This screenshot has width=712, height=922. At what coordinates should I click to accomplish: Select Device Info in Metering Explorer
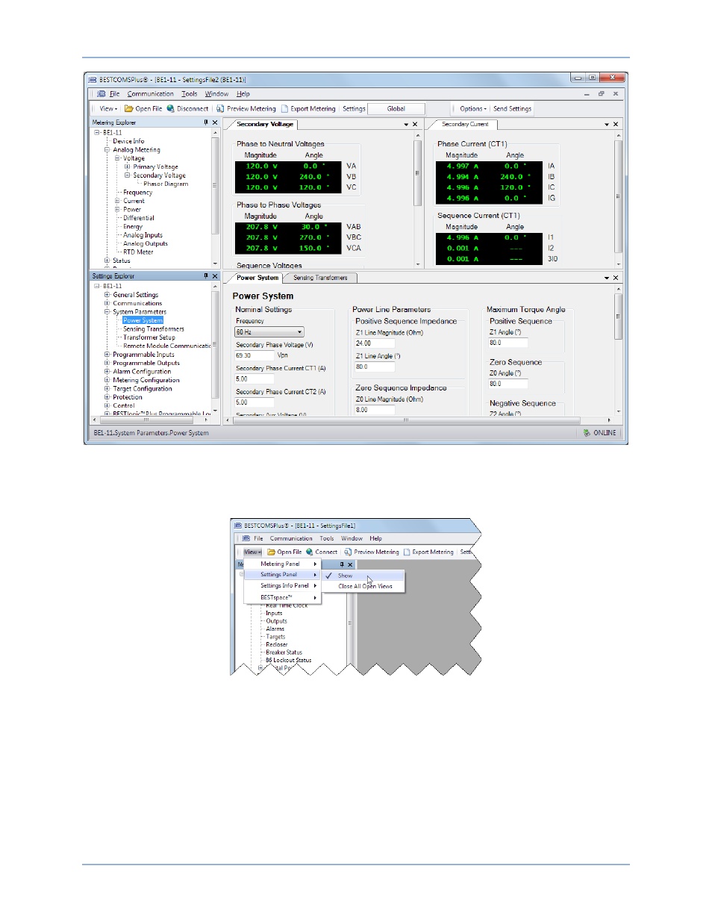[128, 141]
